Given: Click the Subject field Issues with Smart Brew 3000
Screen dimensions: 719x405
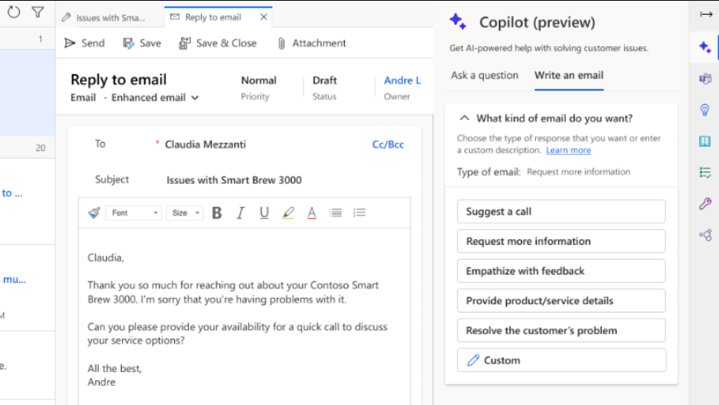Looking at the screenshot, I should [x=234, y=180].
